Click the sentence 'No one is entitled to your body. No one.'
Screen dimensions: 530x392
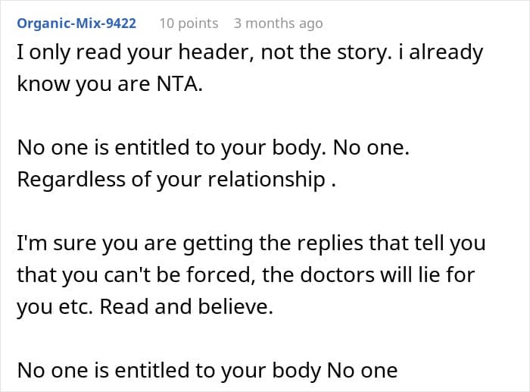214,148
